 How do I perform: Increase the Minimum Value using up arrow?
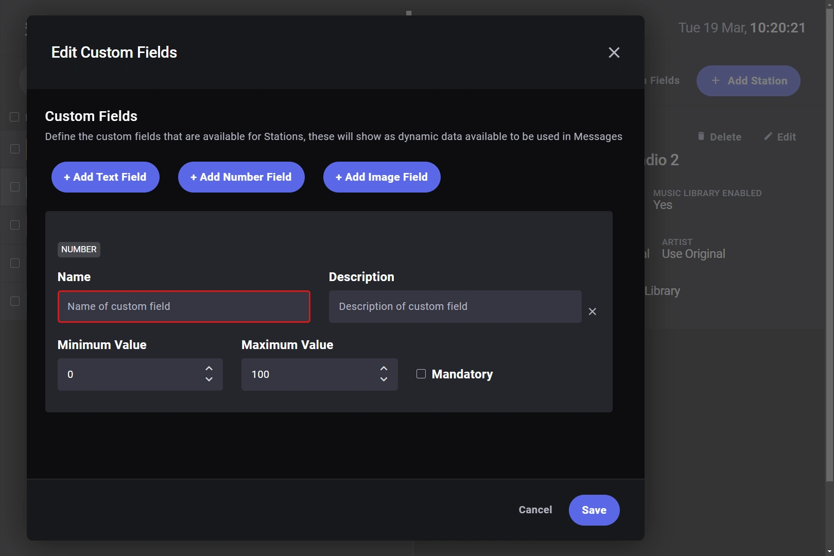point(209,369)
